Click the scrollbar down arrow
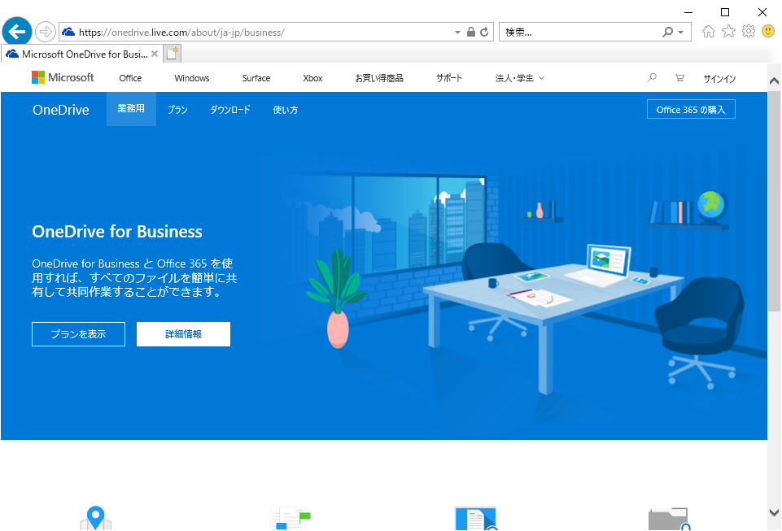 pyautogui.click(x=774, y=512)
